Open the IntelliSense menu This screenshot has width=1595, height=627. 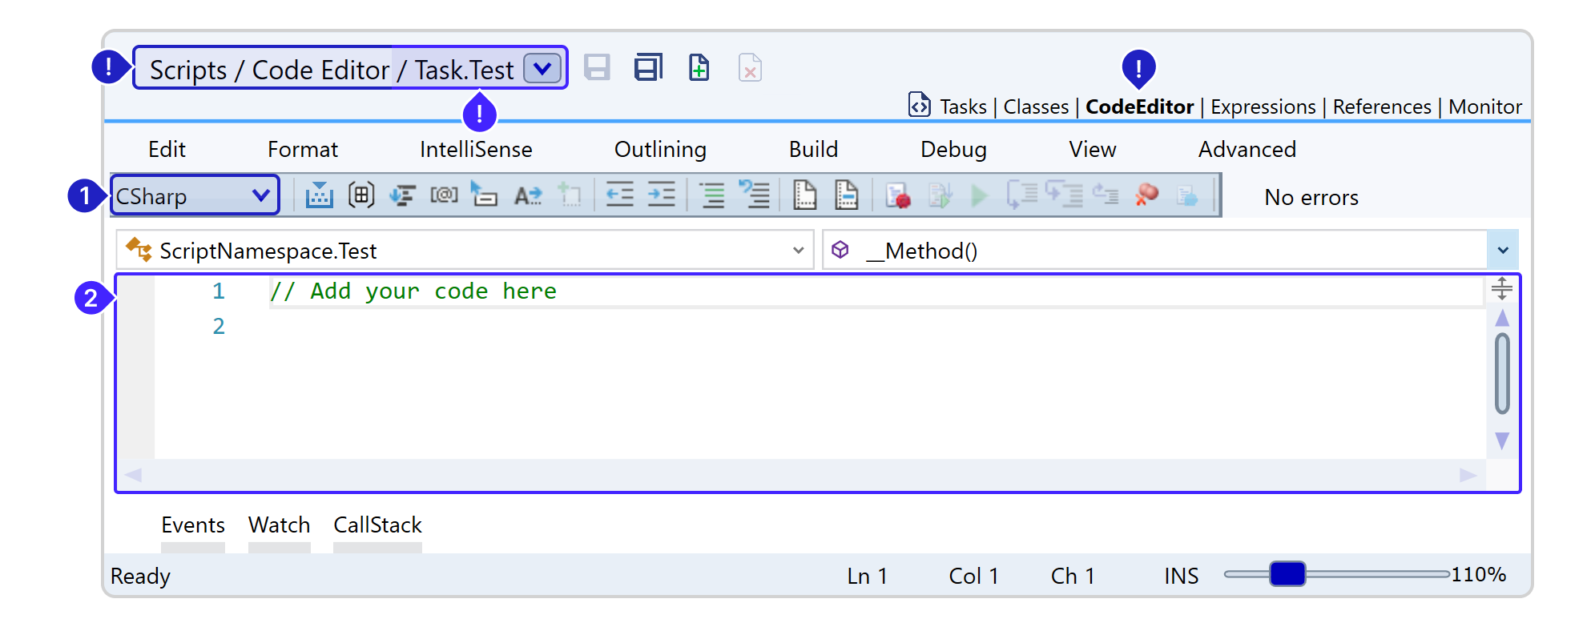[x=476, y=150]
